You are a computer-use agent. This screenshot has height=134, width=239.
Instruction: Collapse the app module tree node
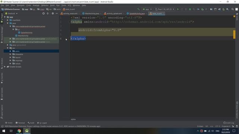pyautogui.click(x=5, y=17)
